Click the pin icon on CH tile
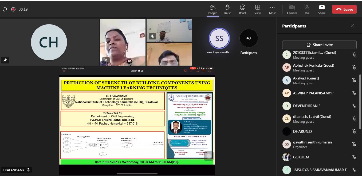The height and width of the screenshot is (176, 362). coord(5,60)
